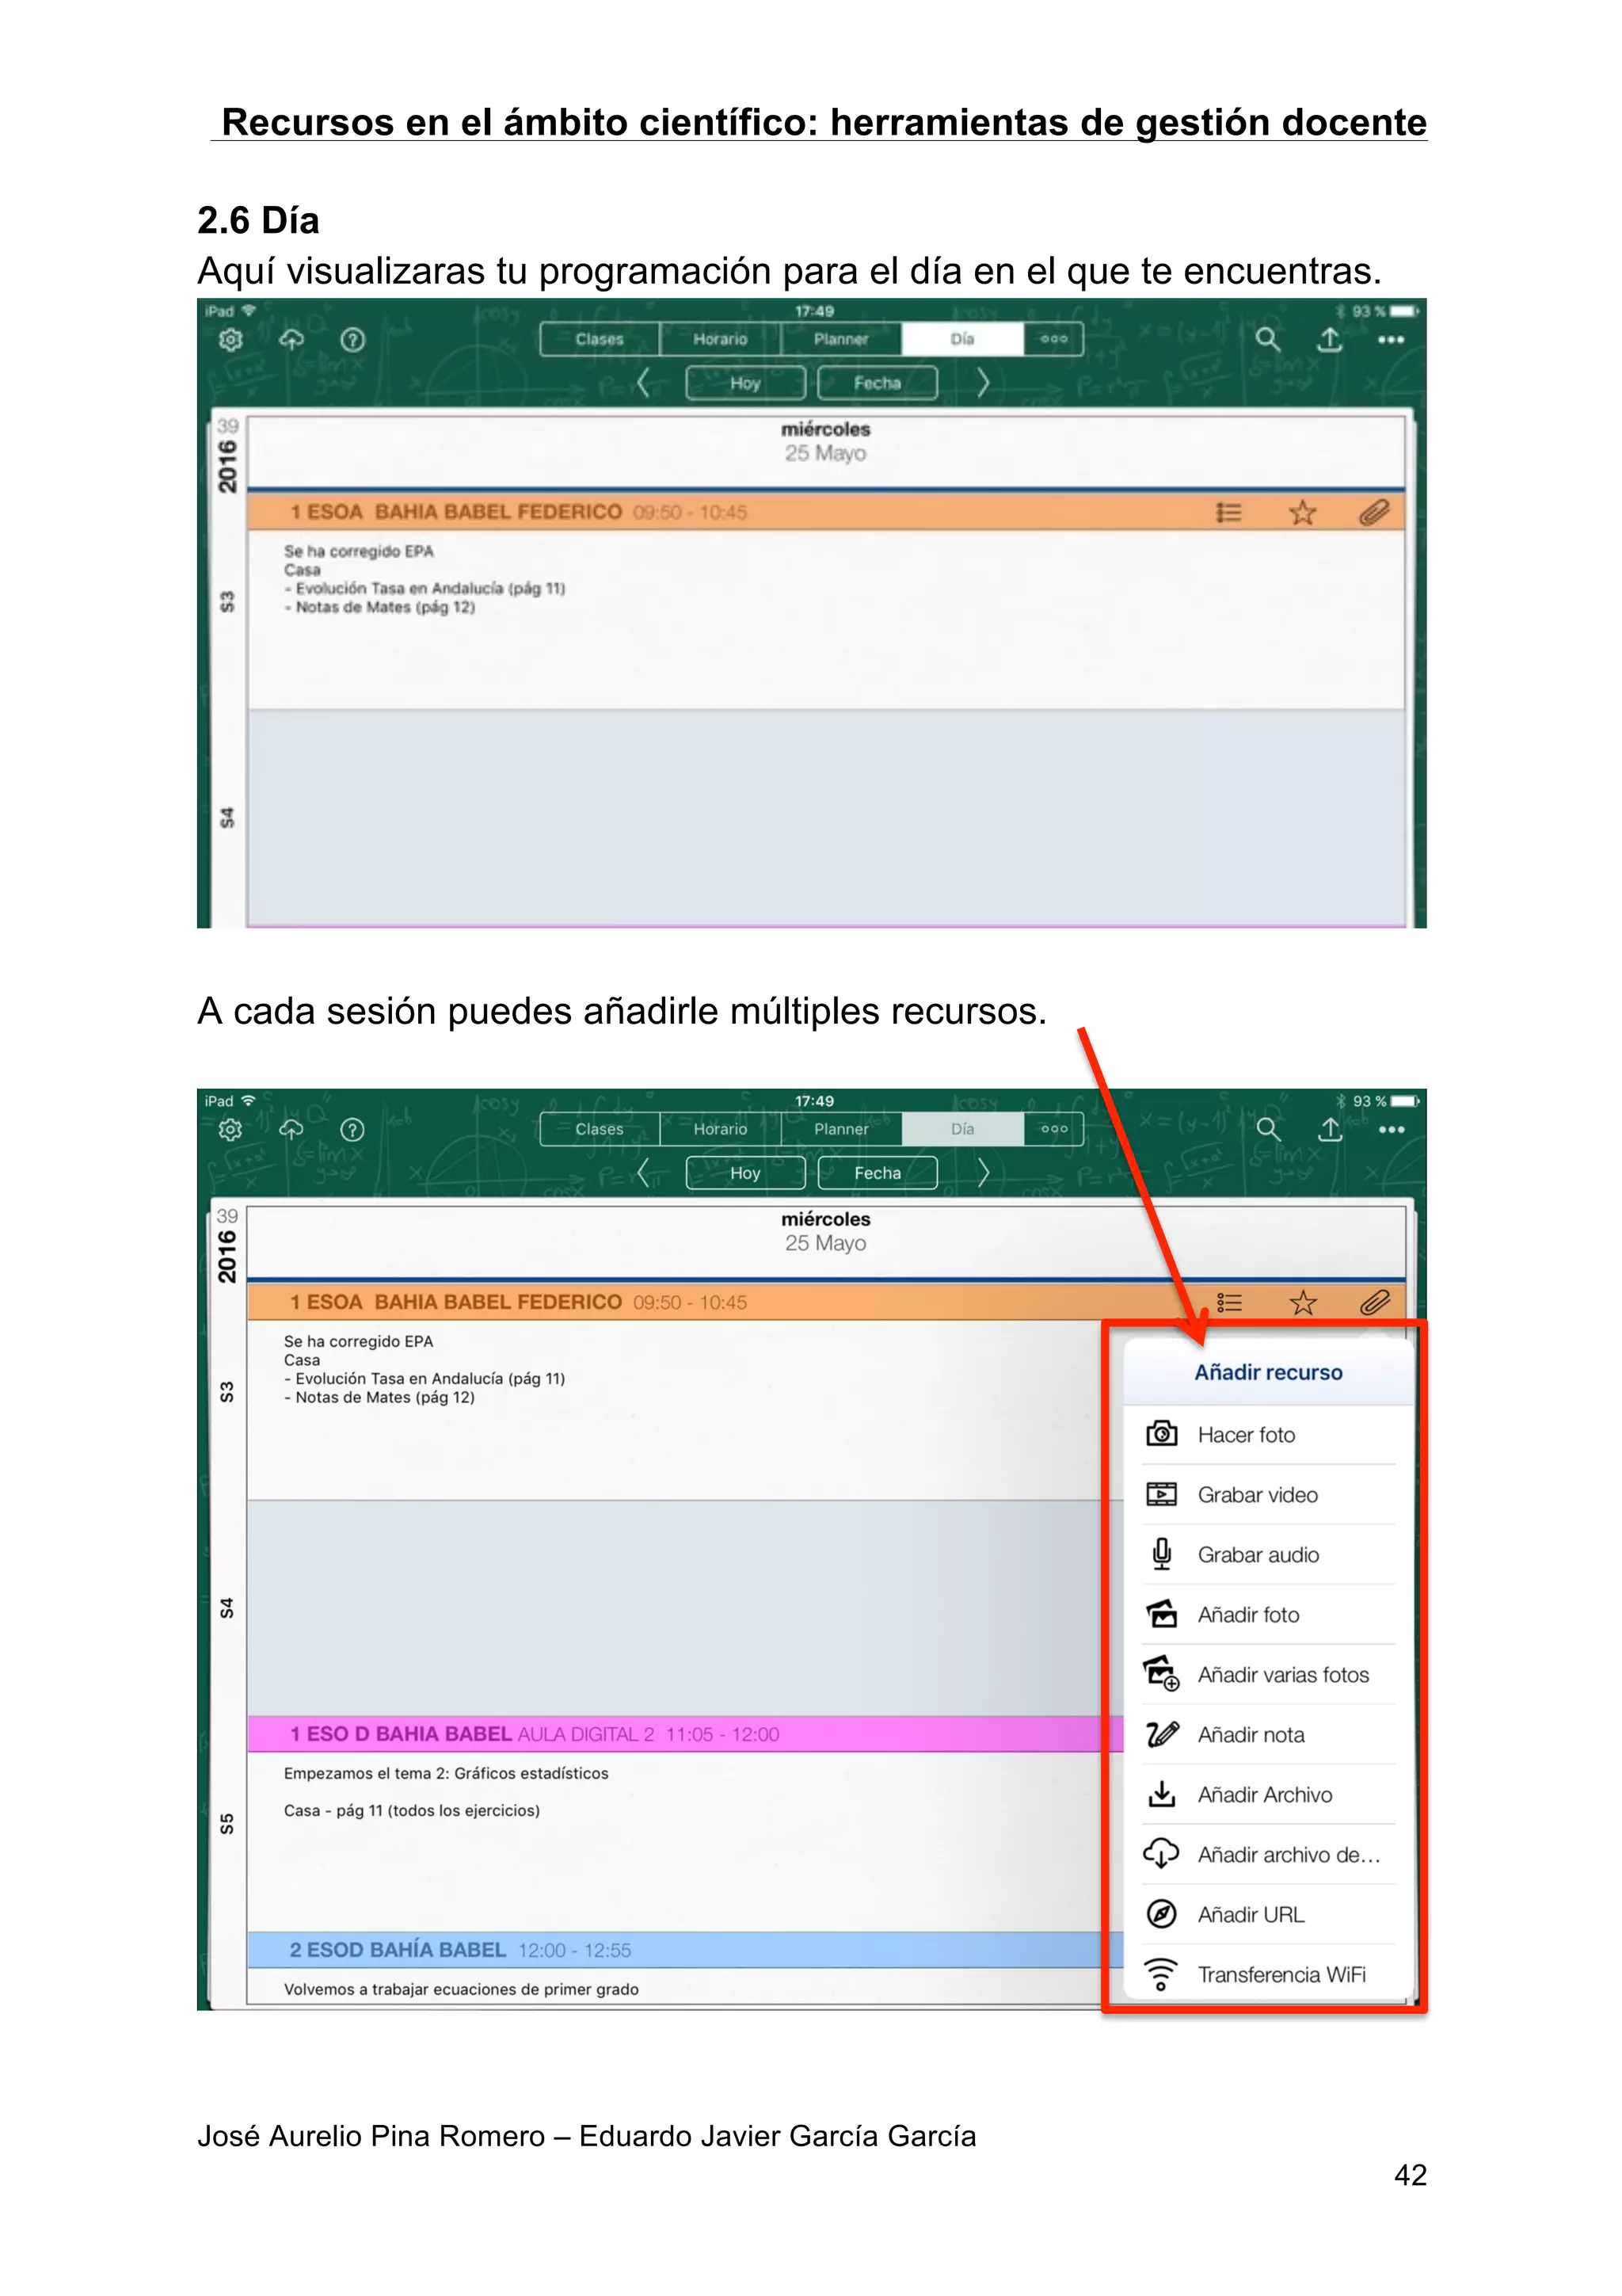Click '- Notas de Mates (pág 12)' in lower screenshot

point(380,1397)
